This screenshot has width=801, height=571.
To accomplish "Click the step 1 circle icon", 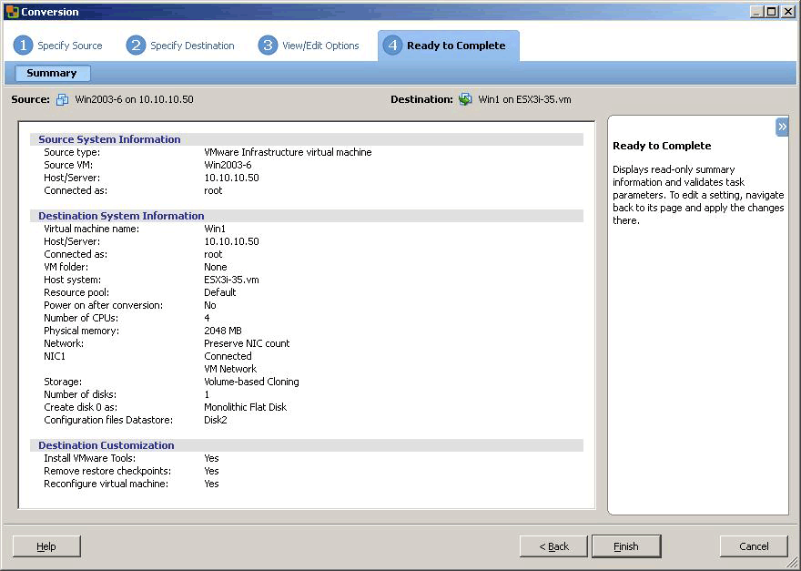I will (23, 45).
